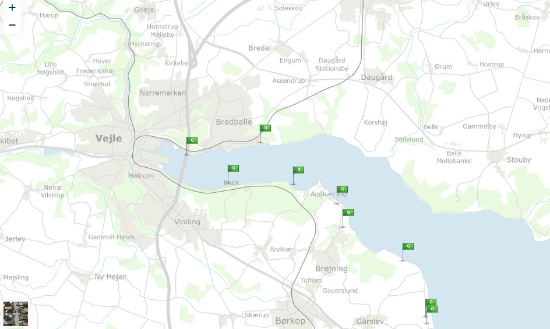The width and height of the screenshot is (550, 329).
Task: Open the green flag on Andkær Vig label
Action: [342, 190]
